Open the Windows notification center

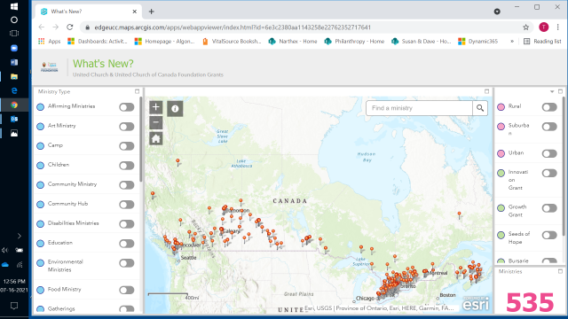tap(14, 306)
